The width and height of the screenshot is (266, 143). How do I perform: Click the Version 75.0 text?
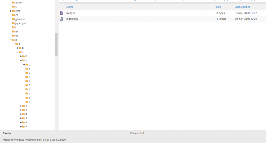coord(137,133)
